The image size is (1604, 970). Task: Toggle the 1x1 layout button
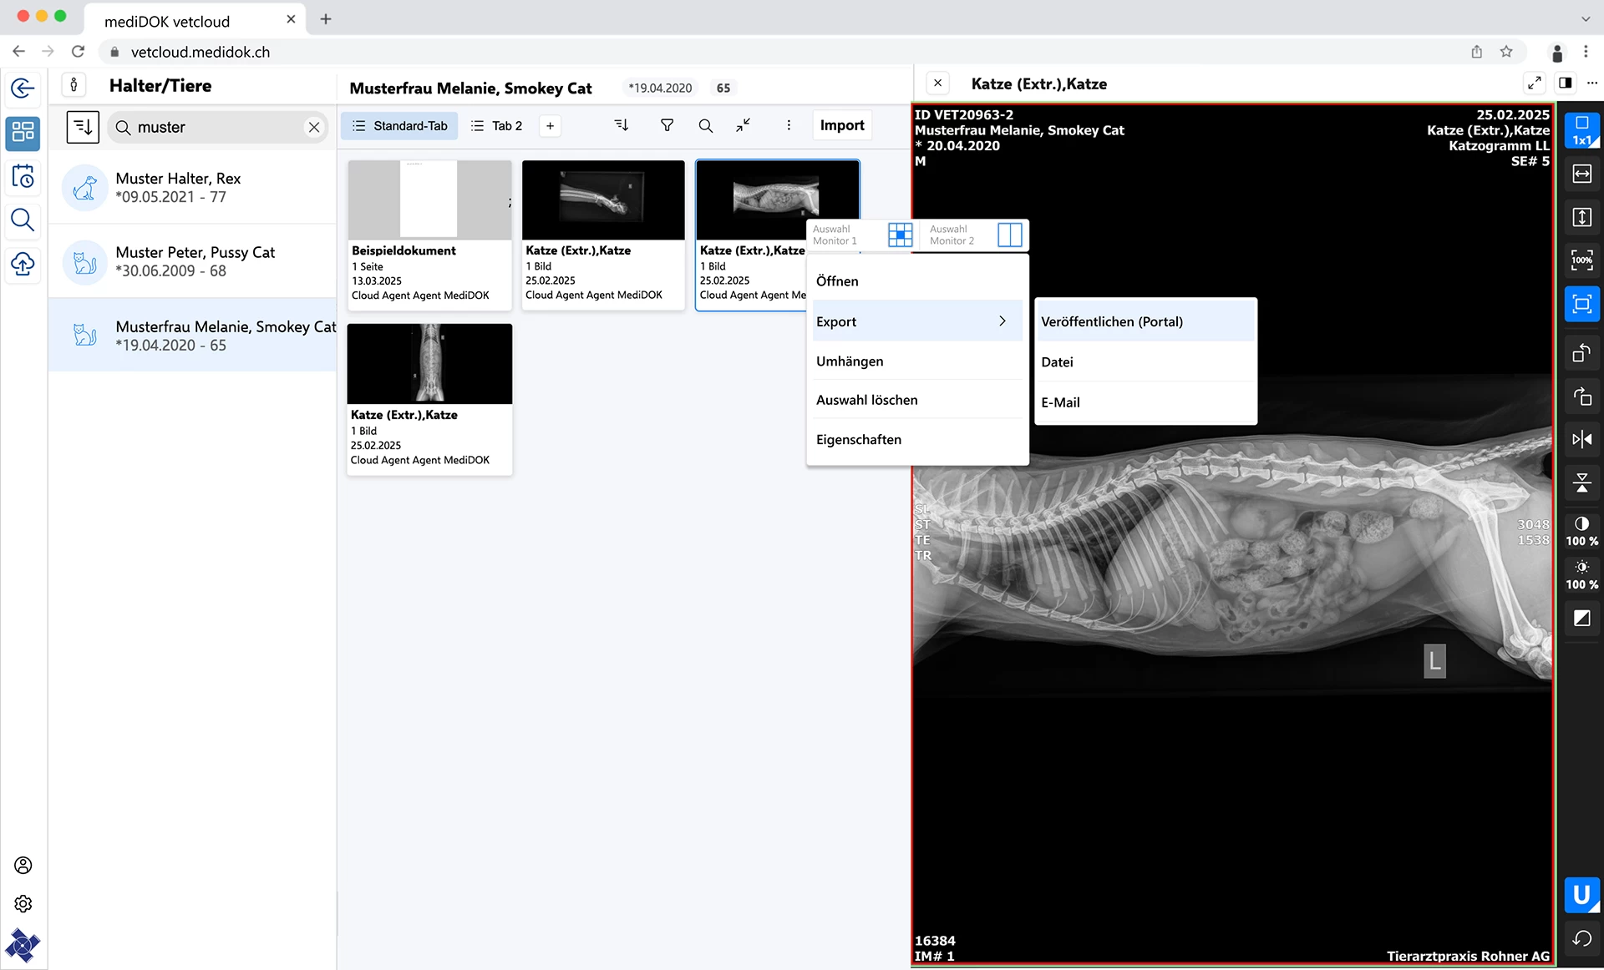[x=1581, y=131]
